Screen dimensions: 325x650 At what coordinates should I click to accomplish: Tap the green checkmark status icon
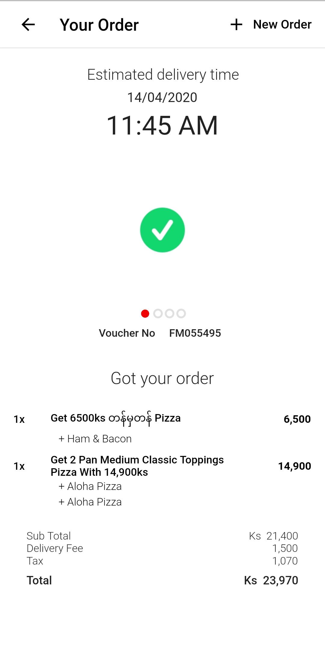tap(162, 230)
